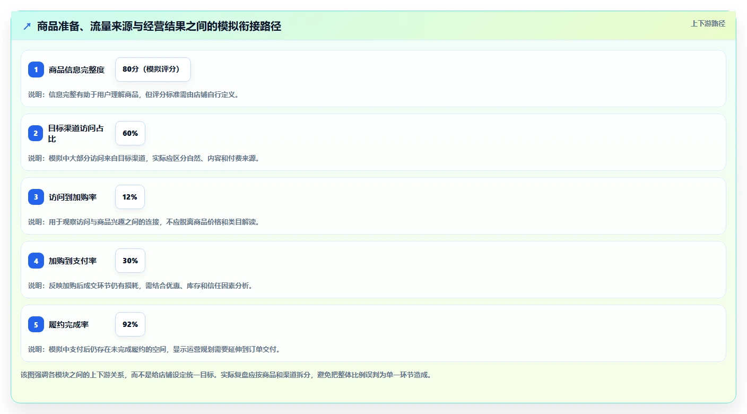The width and height of the screenshot is (747, 414).
Task: Click the 60% value chip
Action: click(x=130, y=133)
